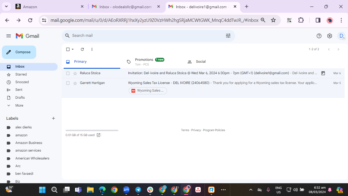
Task: Tick the select-all checkbox
Action: [x=68, y=49]
